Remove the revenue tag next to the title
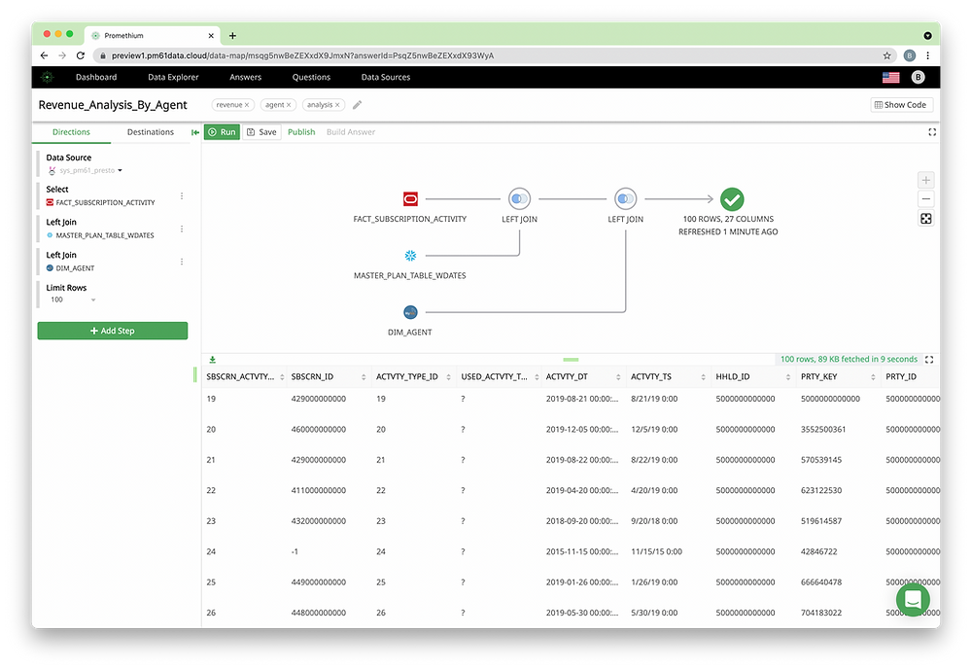This screenshot has height=670, width=972. click(246, 104)
